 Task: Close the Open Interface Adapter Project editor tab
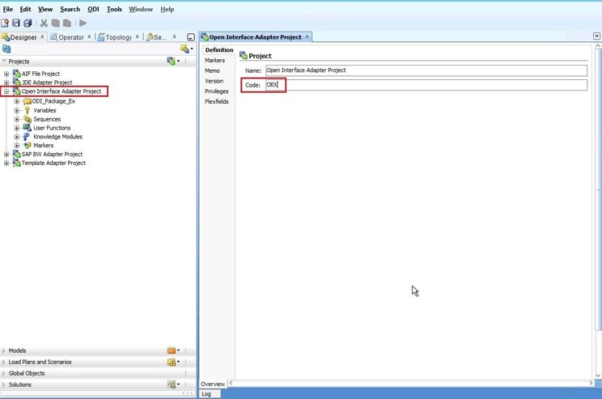point(307,37)
